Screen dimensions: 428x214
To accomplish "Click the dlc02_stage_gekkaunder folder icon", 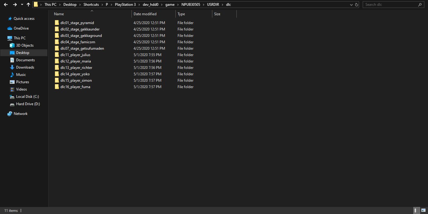I will click(57, 29).
